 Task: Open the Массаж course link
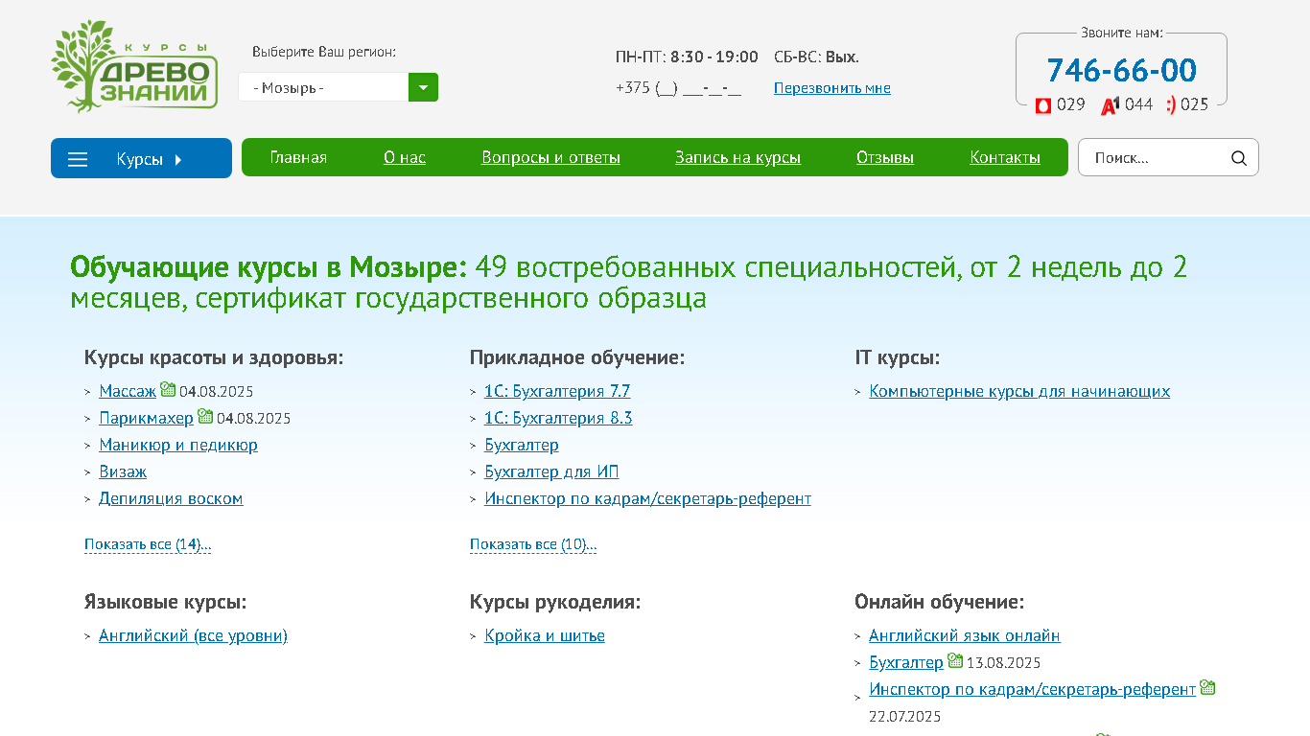point(128,391)
